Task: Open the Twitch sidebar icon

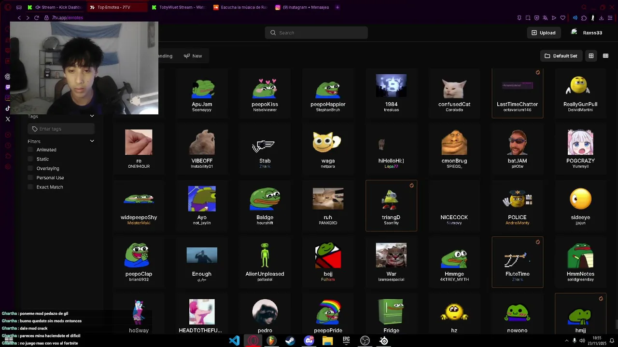Action: (7, 87)
